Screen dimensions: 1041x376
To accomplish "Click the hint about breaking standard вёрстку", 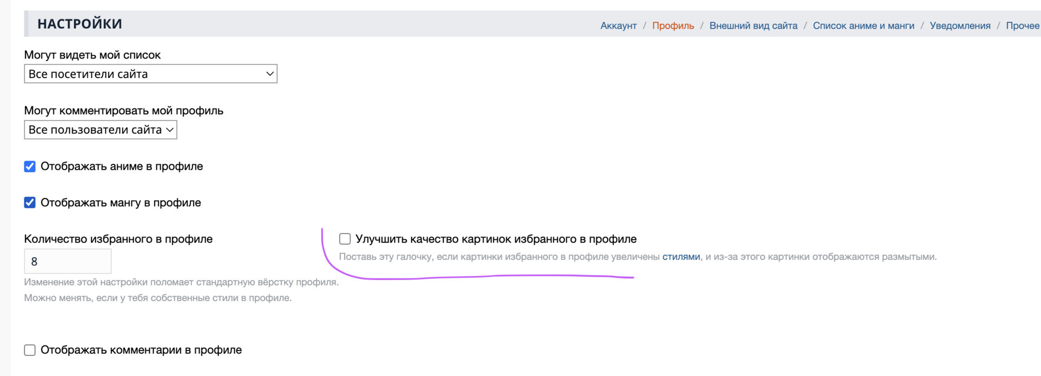I will [x=181, y=282].
